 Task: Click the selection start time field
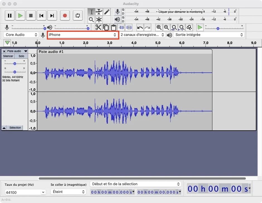[x=112, y=192]
